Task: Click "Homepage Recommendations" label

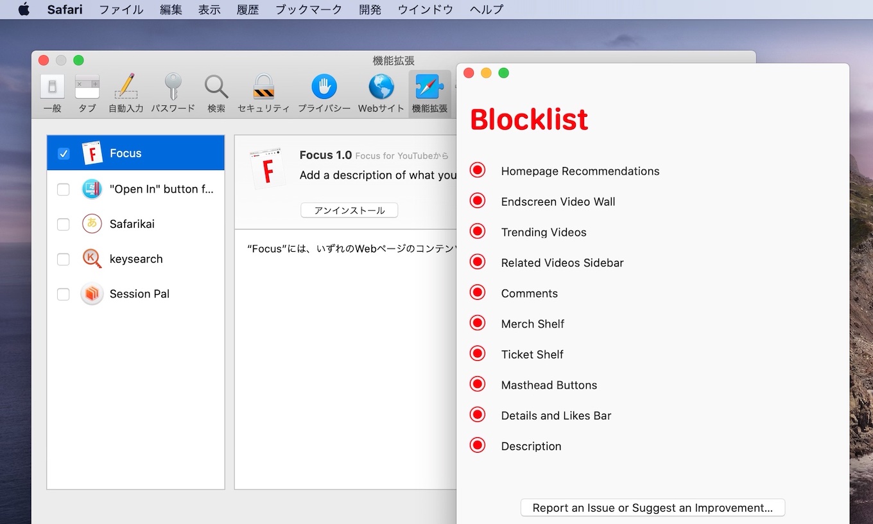Action: pos(580,171)
